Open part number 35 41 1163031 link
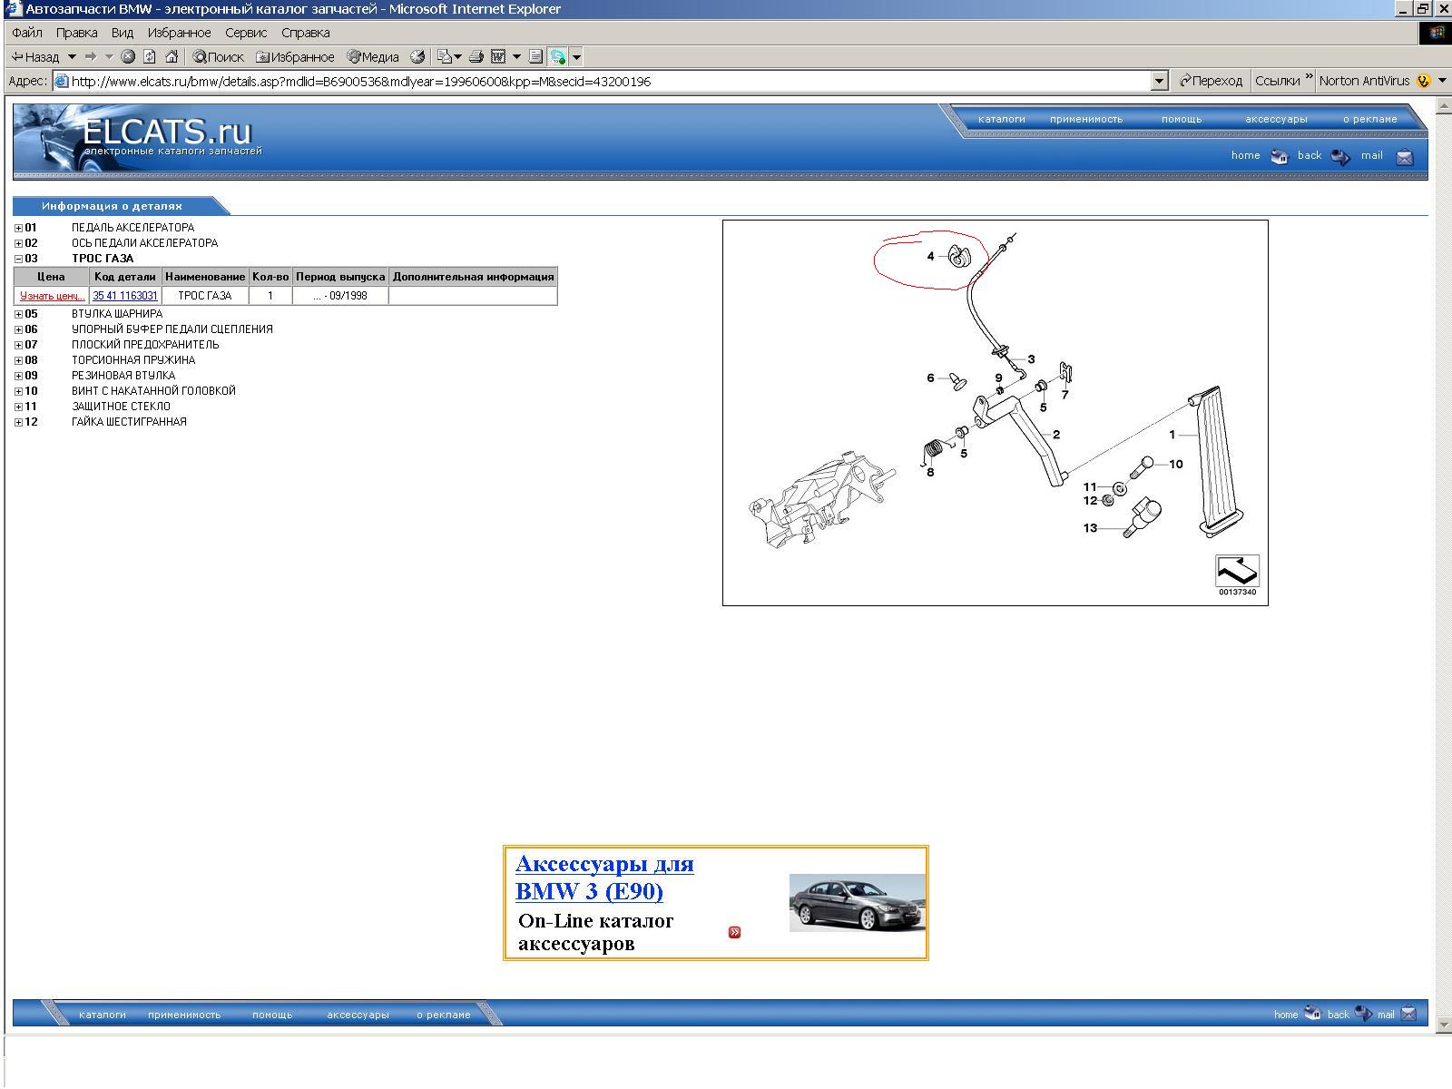This screenshot has width=1452, height=1089. click(x=125, y=296)
